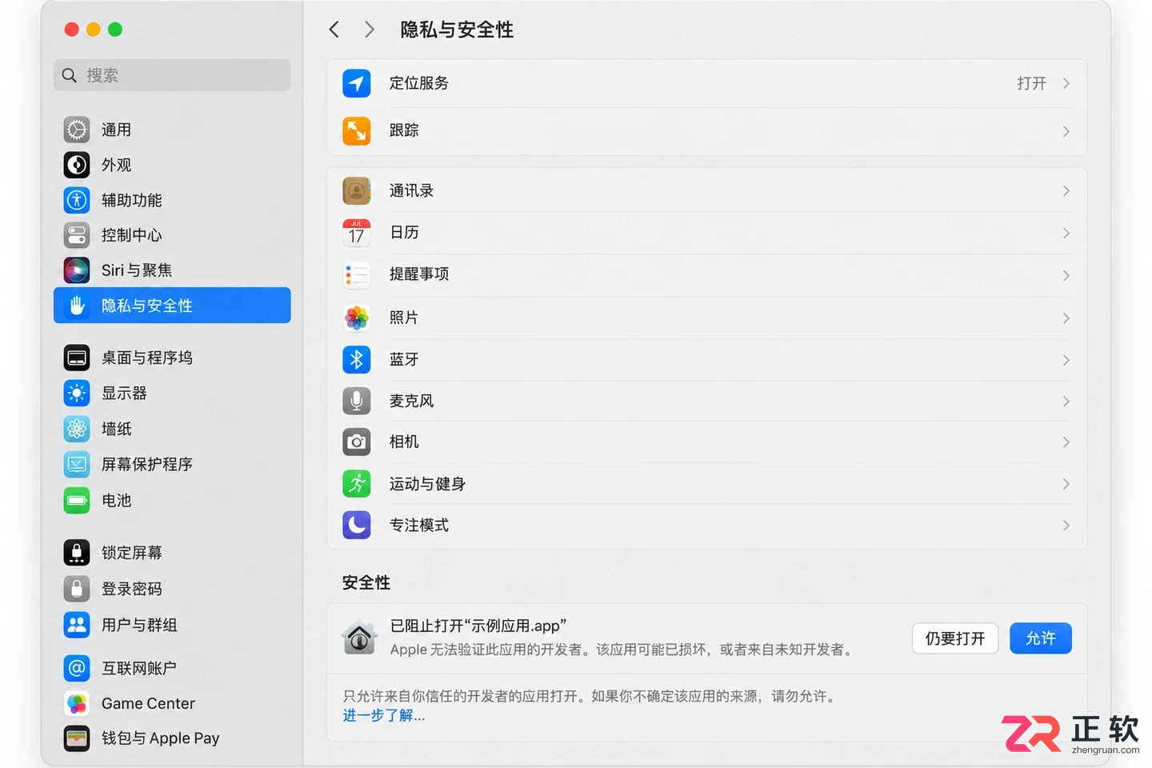
Task: Click the 蓝牙 Bluetooth icon
Action: 356,359
